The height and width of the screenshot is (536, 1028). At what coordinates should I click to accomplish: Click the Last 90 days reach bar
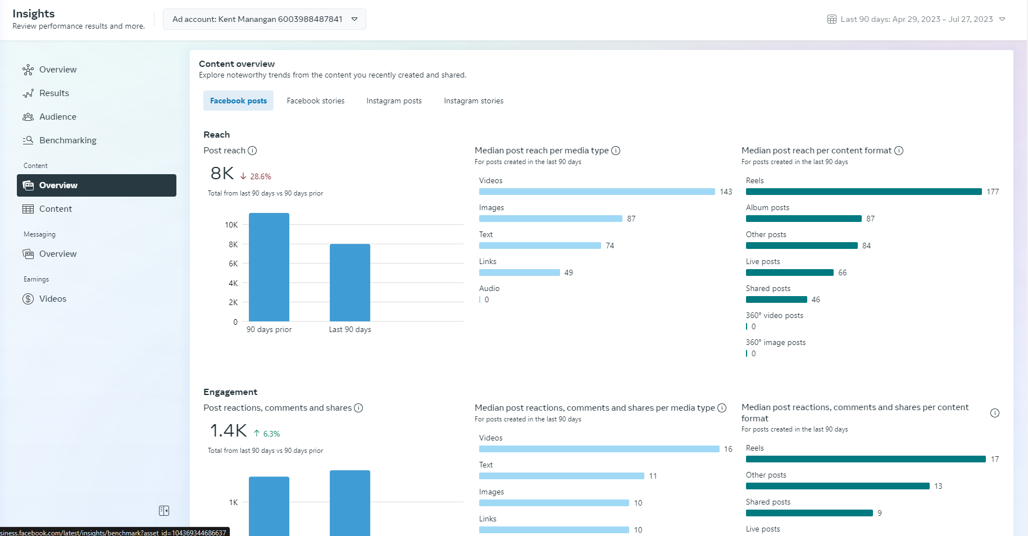point(350,283)
